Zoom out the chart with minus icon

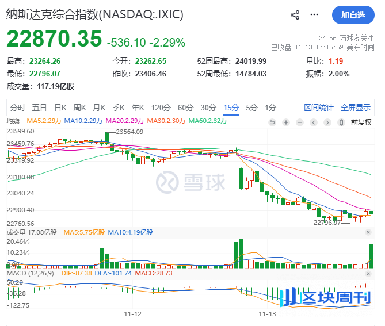tap(300, 122)
